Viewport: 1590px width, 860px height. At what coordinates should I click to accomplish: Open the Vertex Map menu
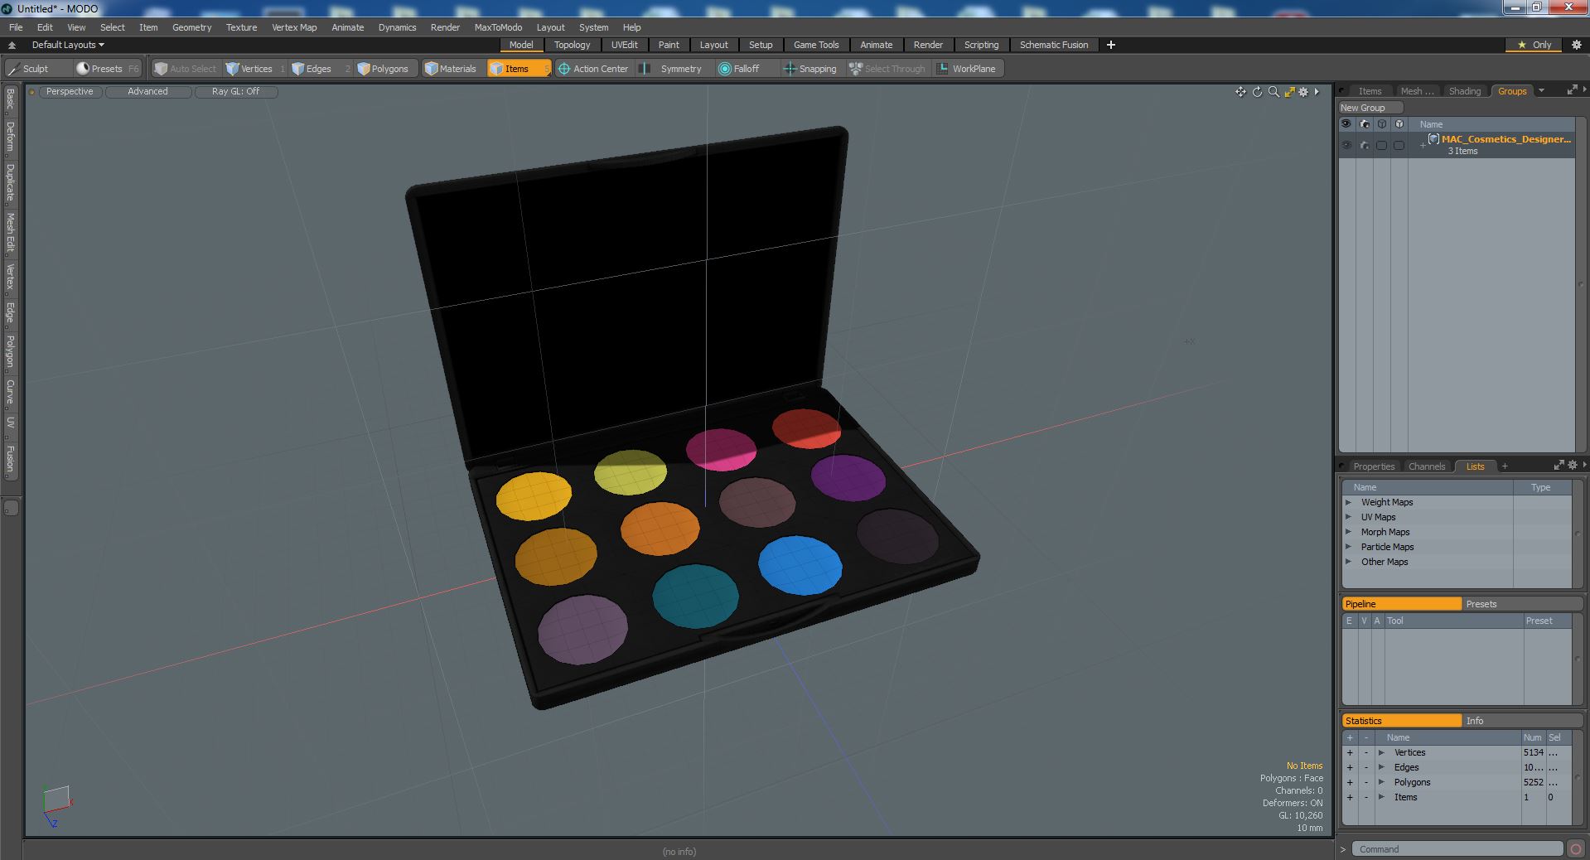coord(294,27)
